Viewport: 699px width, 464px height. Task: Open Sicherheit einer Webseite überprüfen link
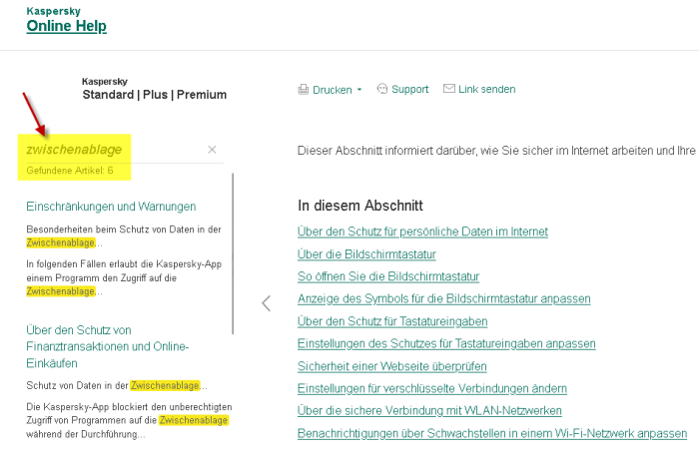click(391, 366)
